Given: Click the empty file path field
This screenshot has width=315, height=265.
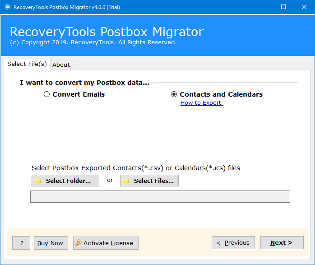Looking at the screenshot, I should pos(160,196).
